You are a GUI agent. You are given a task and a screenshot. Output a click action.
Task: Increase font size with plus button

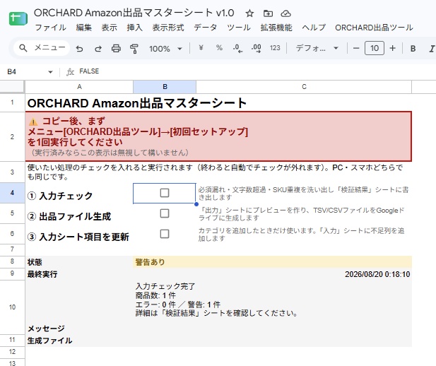[x=392, y=48]
